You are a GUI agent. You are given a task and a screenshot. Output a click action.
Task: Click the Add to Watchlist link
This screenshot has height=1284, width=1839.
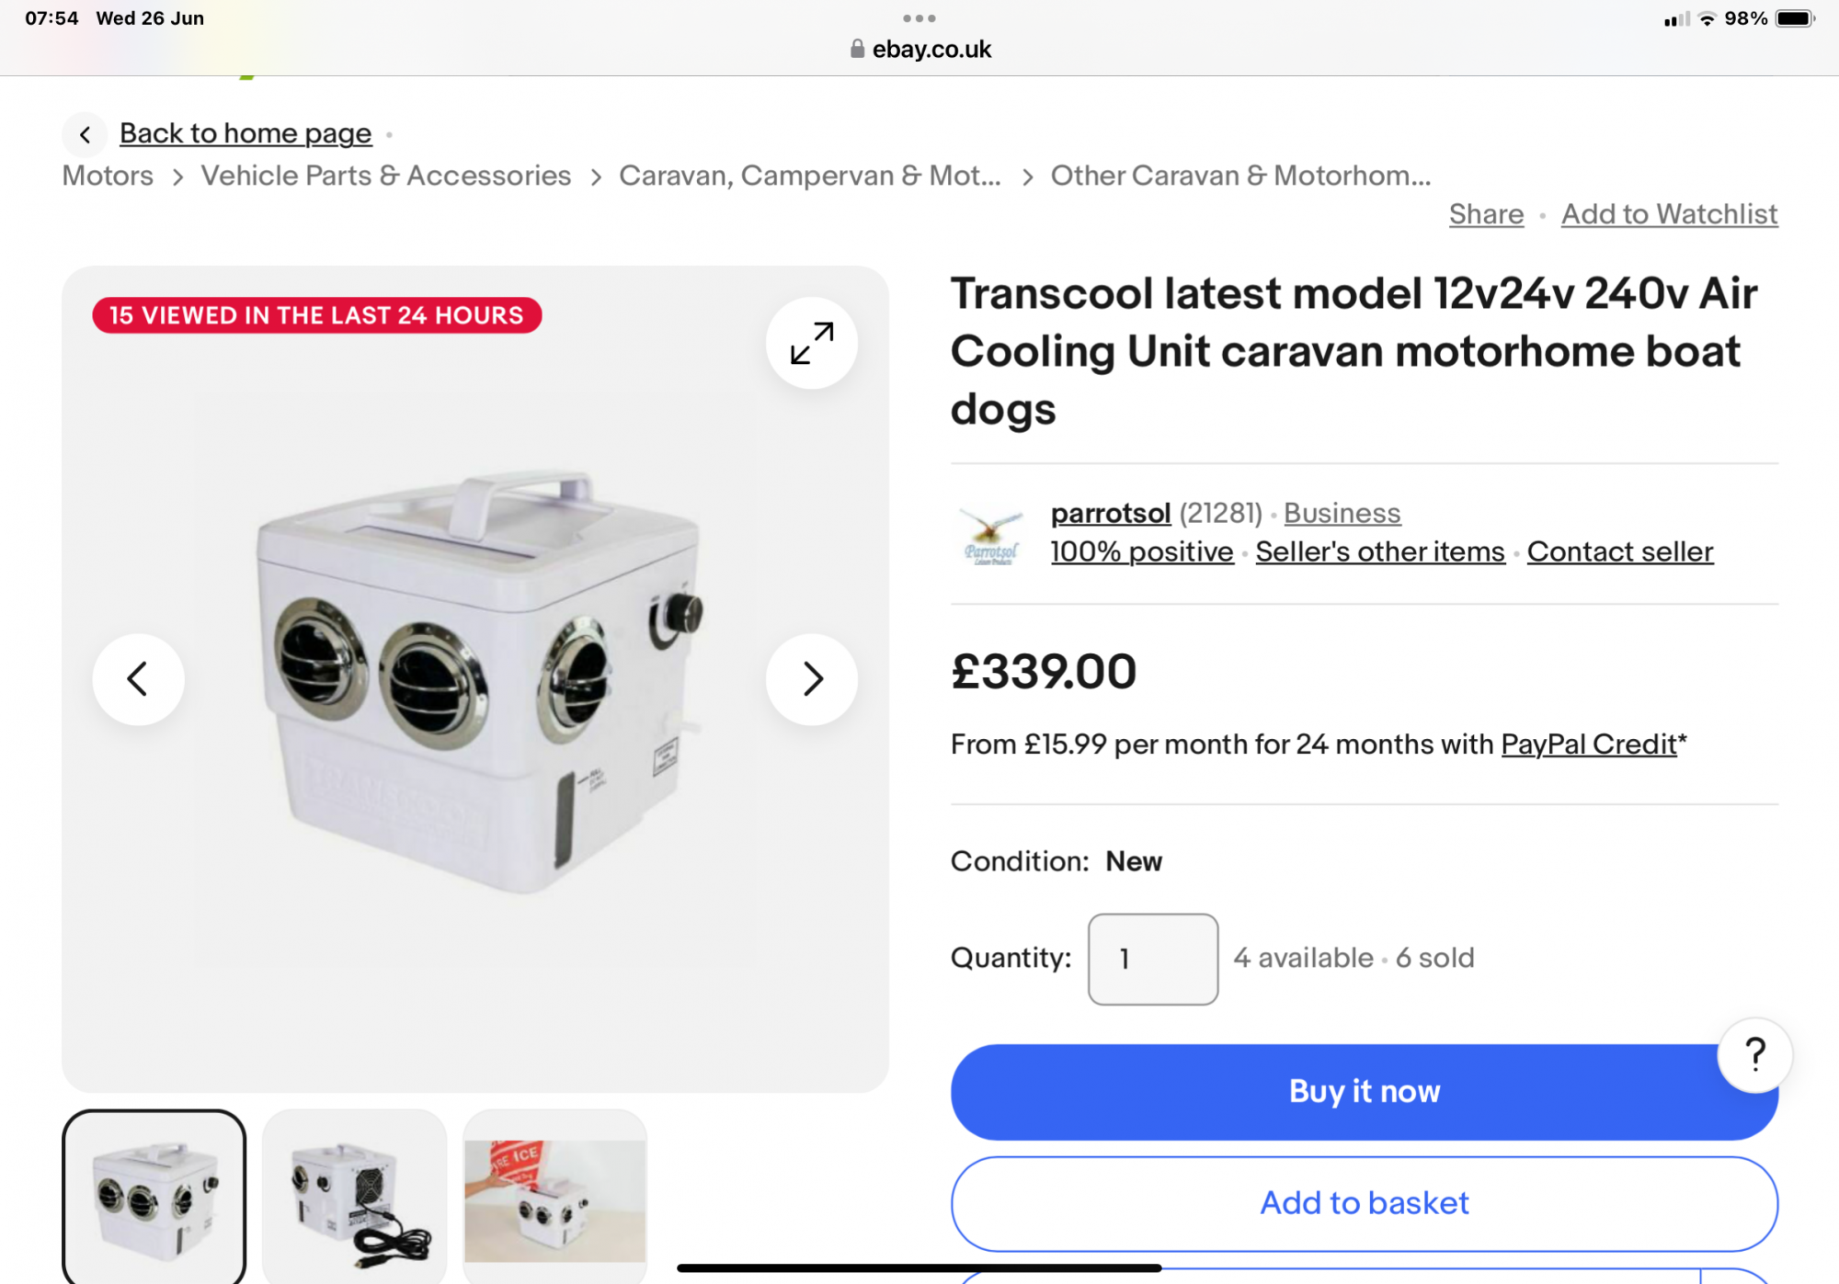(x=1669, y=214)
